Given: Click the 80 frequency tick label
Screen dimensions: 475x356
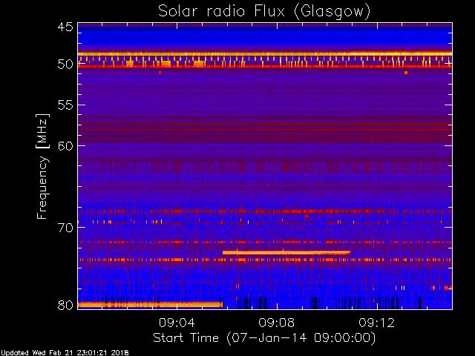Looking at the screenshot, I should click(65, 305).
